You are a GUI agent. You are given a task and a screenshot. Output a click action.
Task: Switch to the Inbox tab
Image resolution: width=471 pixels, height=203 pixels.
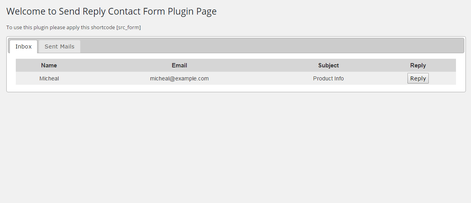23,47
